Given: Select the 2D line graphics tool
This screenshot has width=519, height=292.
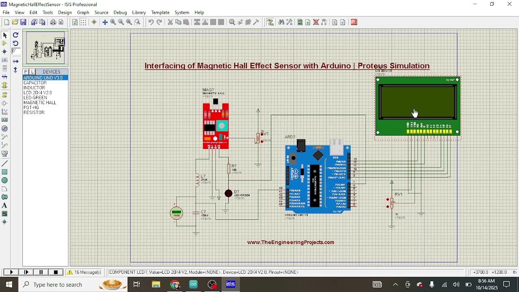Looking at the screenshot, I should (5, 163).
